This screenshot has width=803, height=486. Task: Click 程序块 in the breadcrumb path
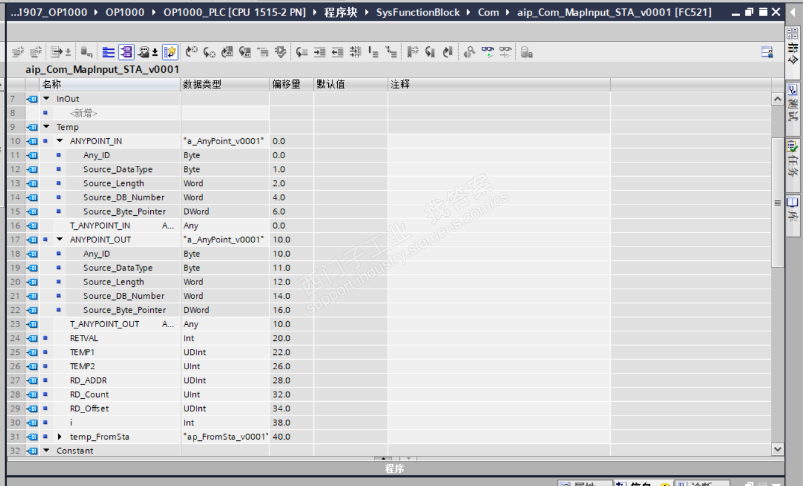[341, 12]
